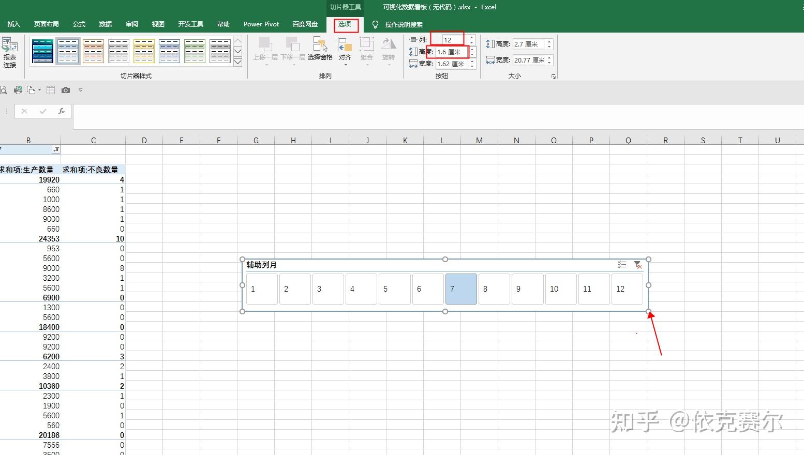
Task: Open the Selection Pane (选择窗格)
Action: pos(320,50)
